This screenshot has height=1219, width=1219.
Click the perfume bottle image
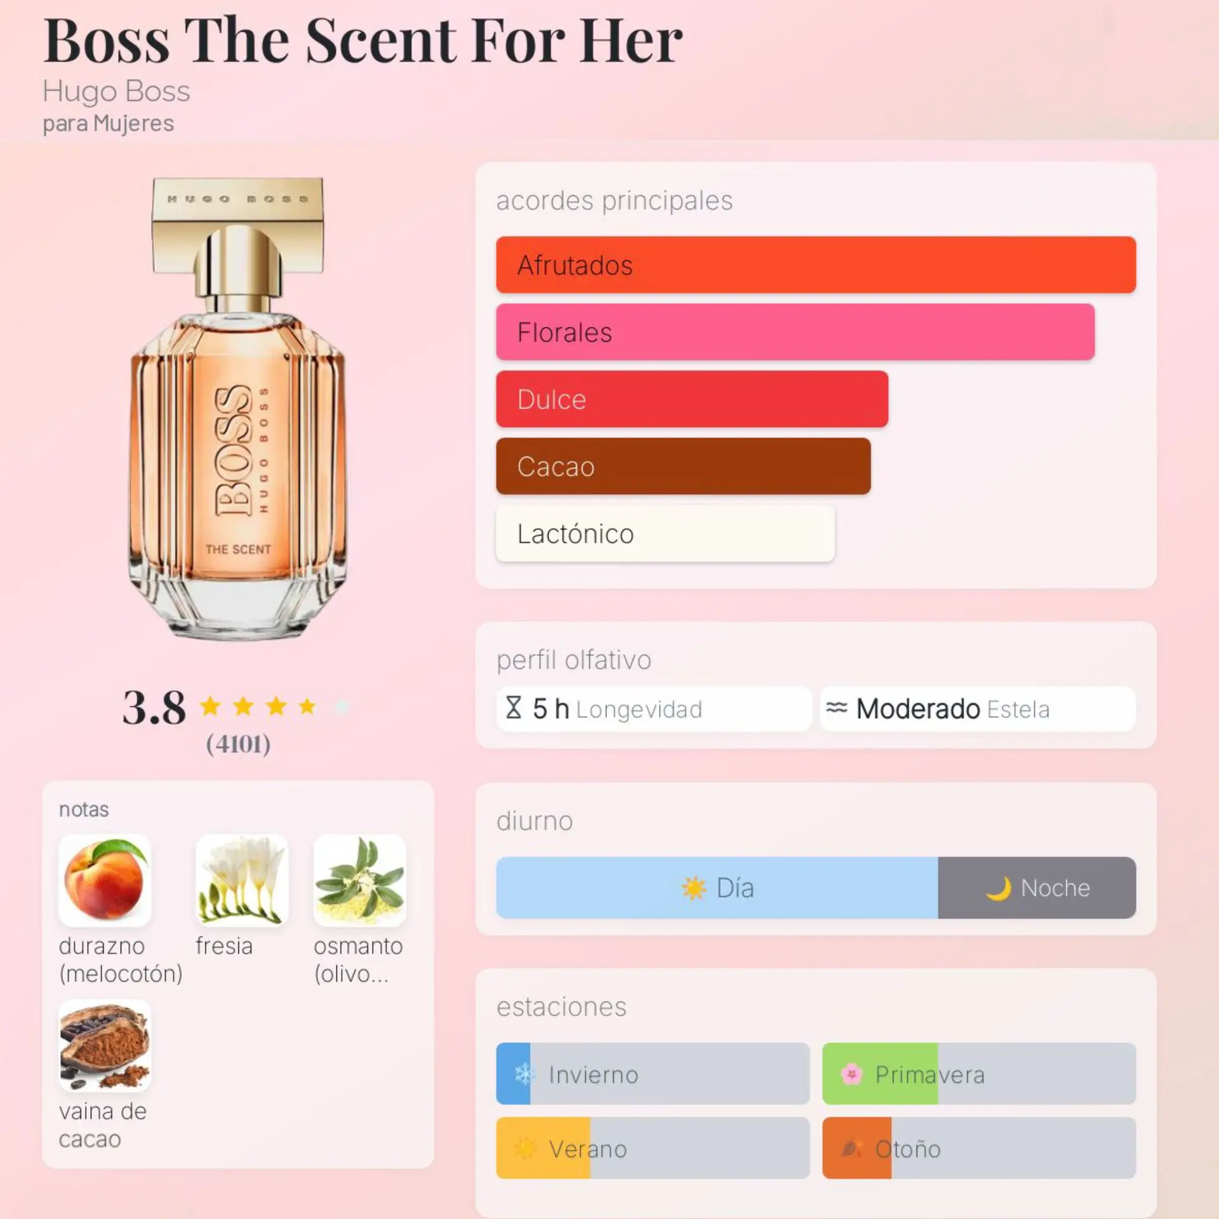coord(237,408)
